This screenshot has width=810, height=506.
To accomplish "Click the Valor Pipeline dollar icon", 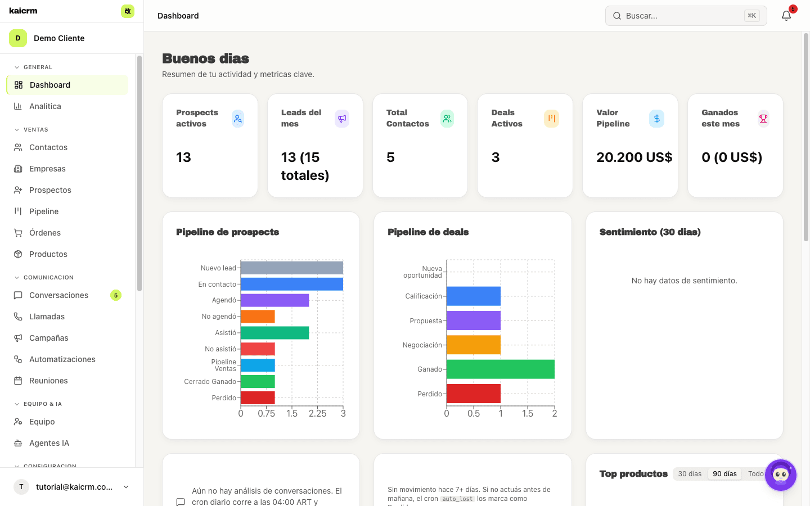I will coord(657,119).
